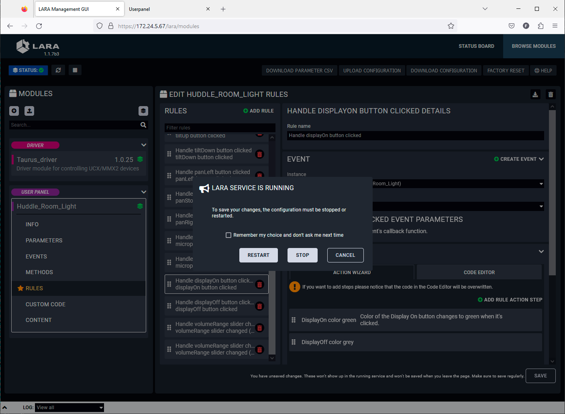Click the stop square icon in toolbar
Viewport: 565px width, 414px height.
(x=75, y=70)
